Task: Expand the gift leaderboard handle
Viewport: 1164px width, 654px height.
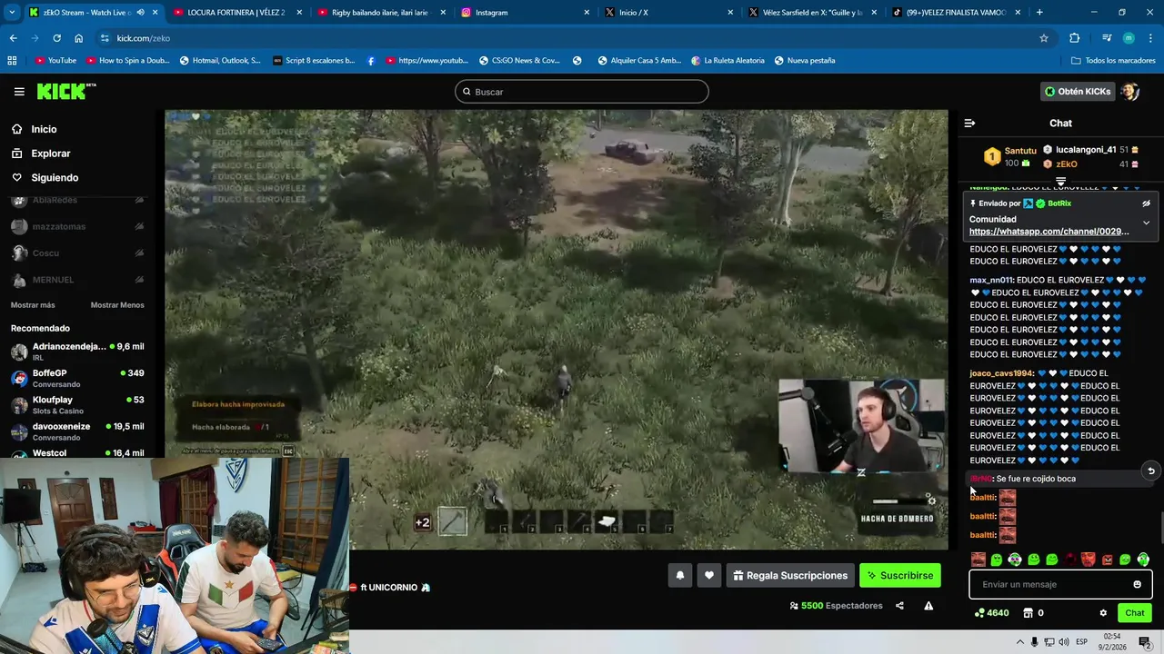Action: coord(1060,182)
